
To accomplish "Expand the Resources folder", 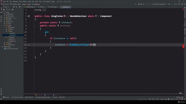I will coord(5,22).
